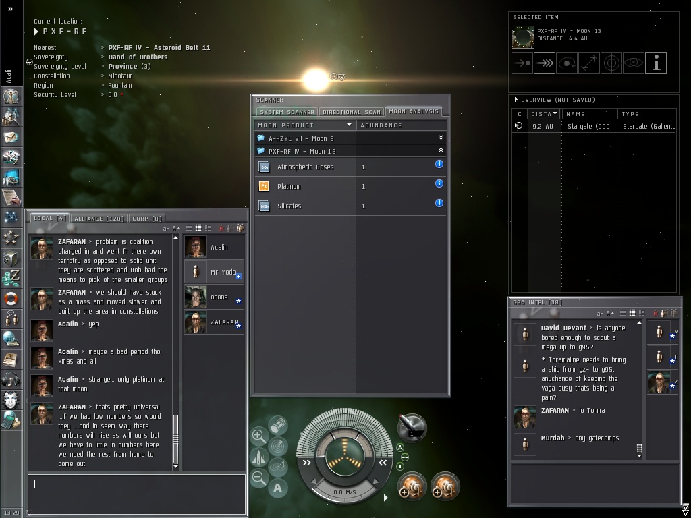The height and width of the screenshot is (518, 691).
Task: Switch to the Directional Scan tab
Action: click(x=351, y=112)
